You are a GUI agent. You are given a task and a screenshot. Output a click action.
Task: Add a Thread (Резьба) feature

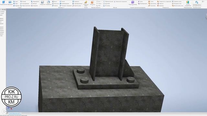coord(62,2)
